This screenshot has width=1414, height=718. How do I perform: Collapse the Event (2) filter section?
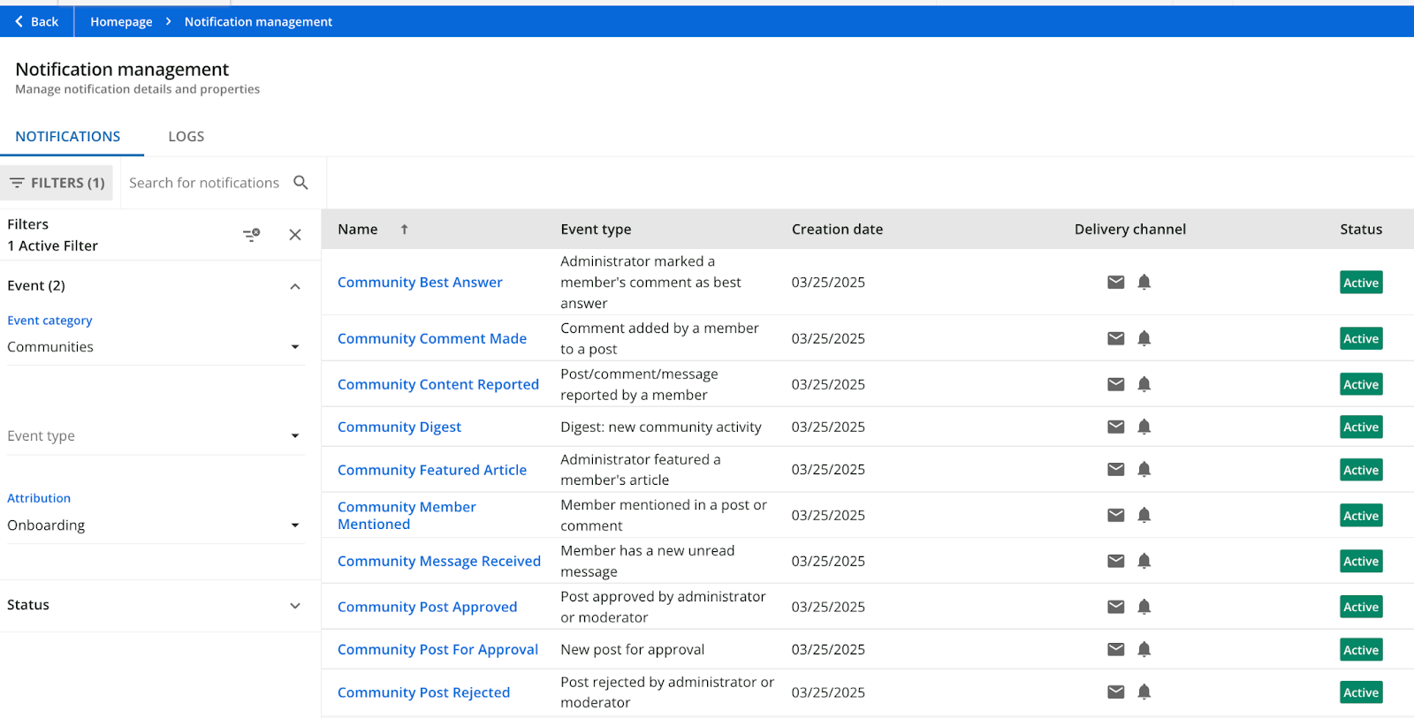tap(295, 286)
